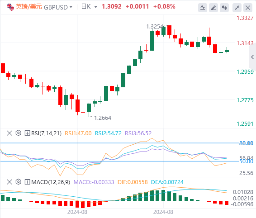Image resolution: width=256 pixels, height=218 pixels.
Task: Click the 1.2591 price axis label
Action: (x=245, y=124)
